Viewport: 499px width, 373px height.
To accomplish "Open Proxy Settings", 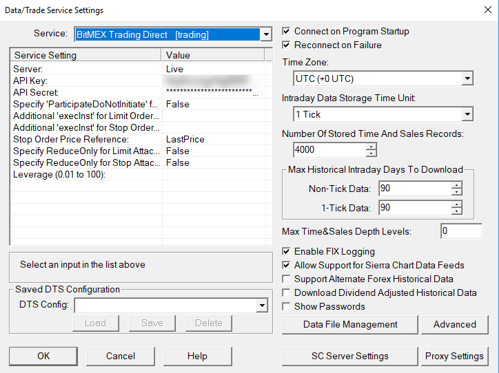I will click(x=455, y=356).
